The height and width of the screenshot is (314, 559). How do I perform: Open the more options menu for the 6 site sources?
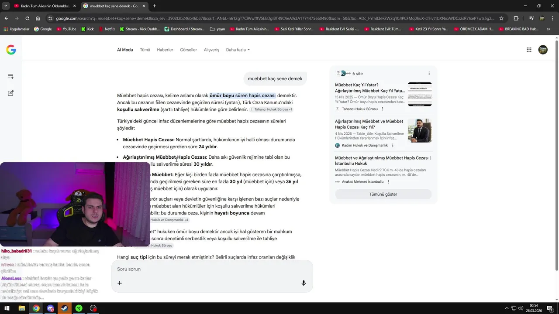tap(429, 73)
